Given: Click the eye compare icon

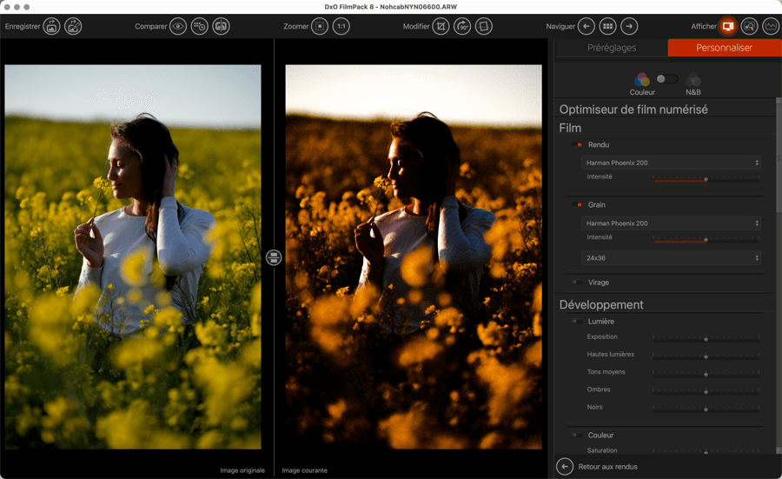Looking at the screenshot, I should 178,26.
